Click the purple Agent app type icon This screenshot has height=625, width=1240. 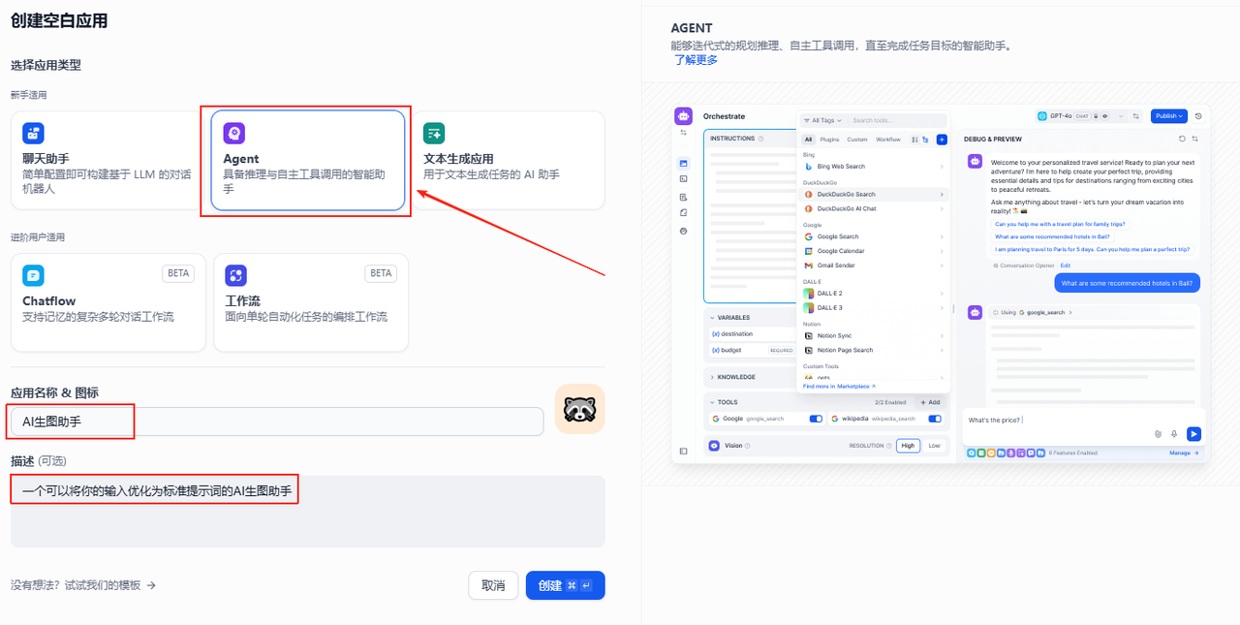[x=234, y=134]
